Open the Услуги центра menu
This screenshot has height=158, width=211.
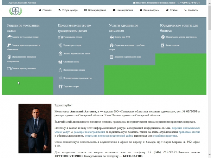click(70, 10)
